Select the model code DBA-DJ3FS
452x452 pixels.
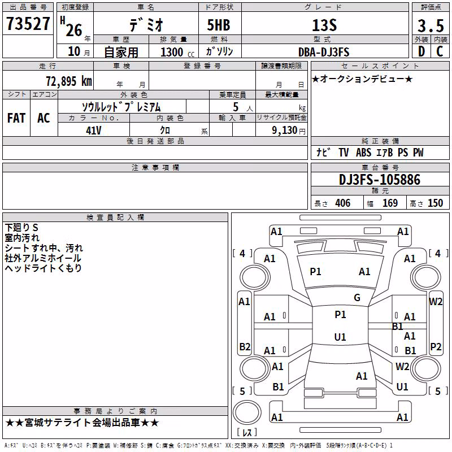[324, 52]
